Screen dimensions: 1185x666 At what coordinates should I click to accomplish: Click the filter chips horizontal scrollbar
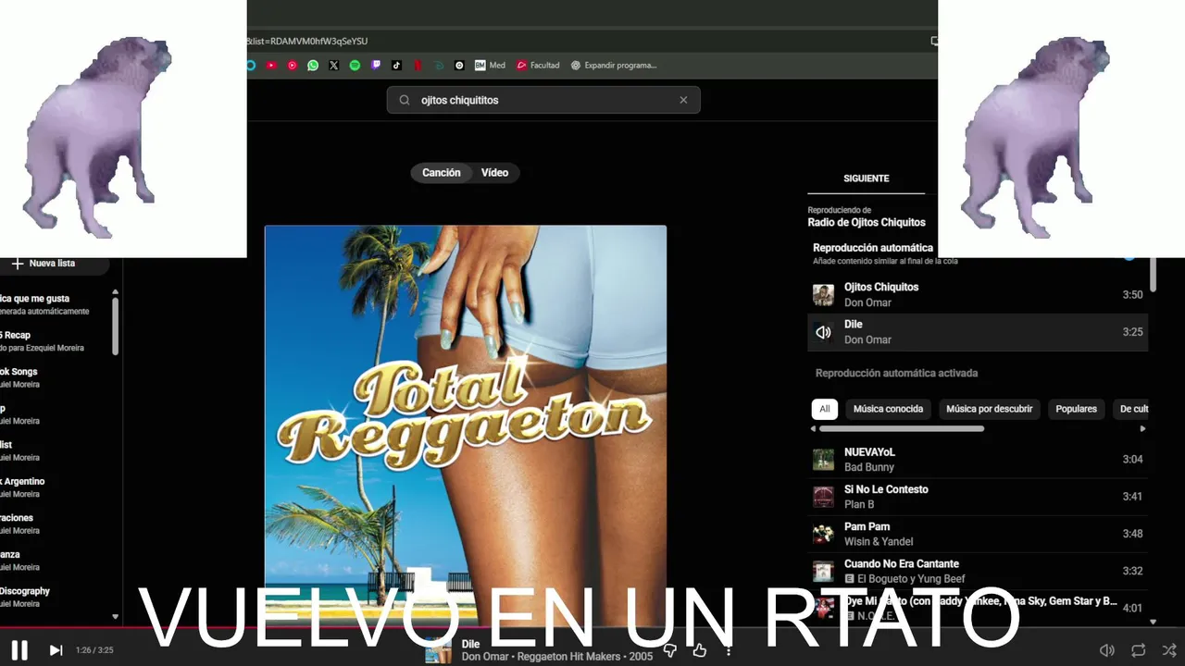902,428
